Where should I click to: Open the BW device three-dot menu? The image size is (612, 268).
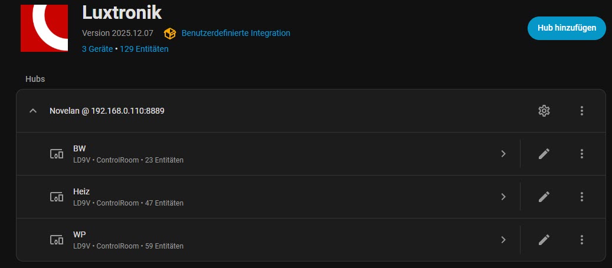coord(582,154)
